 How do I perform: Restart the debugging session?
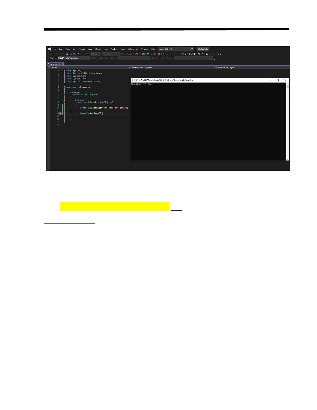tap(163, 54)
